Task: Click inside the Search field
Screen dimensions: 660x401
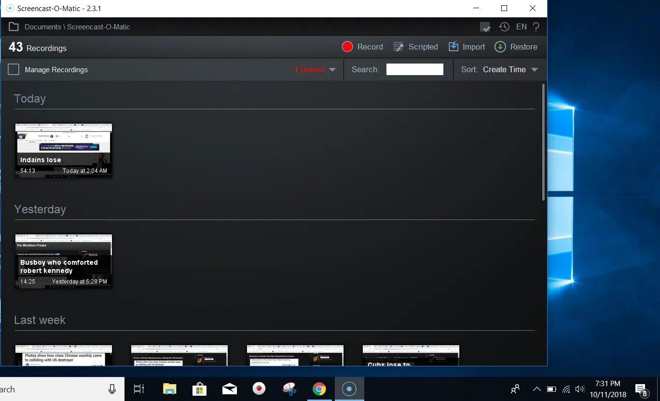Action: point(415,69)
